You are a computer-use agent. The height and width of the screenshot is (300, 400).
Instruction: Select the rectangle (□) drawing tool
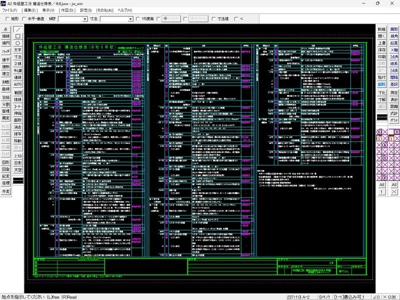18,36
